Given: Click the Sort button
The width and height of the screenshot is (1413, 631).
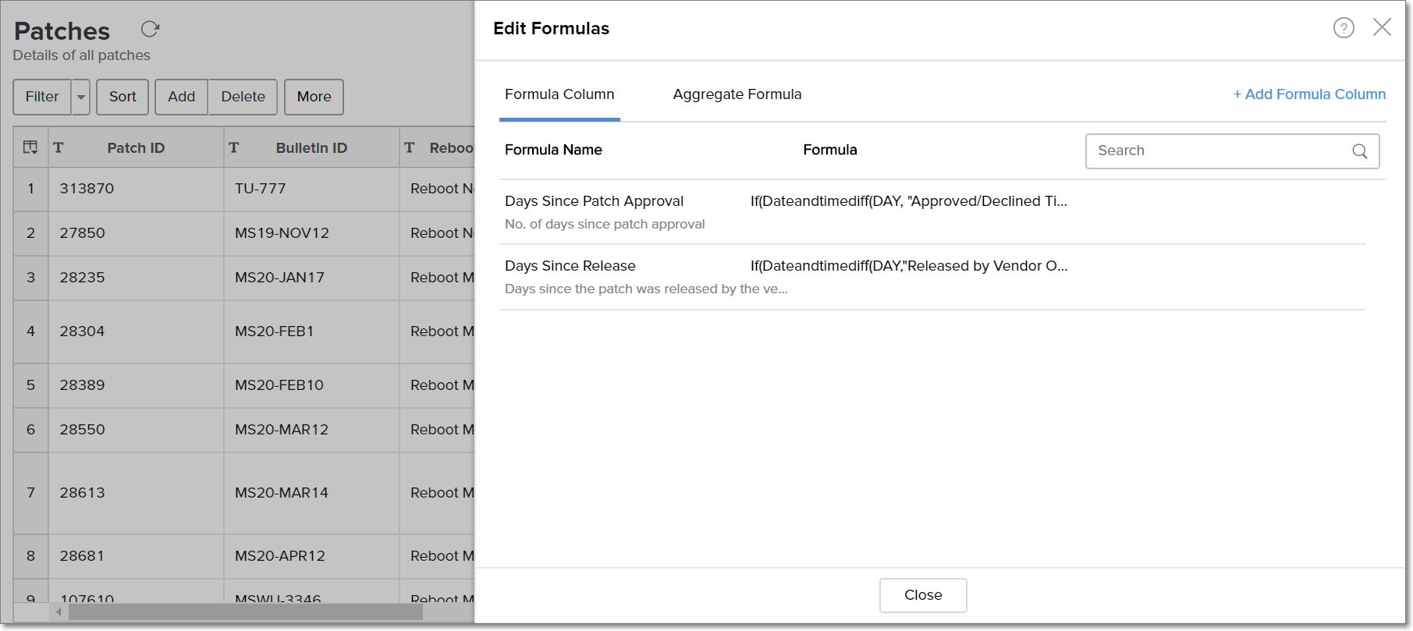Looking at the screenshot, I should 122,97.
